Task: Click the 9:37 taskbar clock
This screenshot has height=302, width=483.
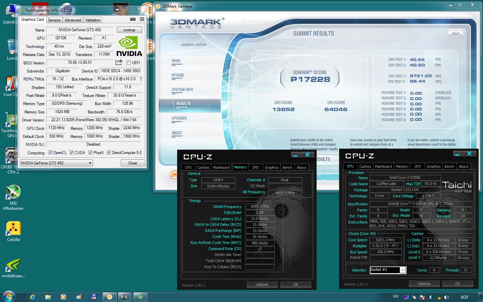Action: tap(465, 297)
